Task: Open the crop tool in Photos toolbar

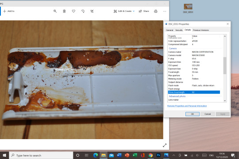Action: 92,11
